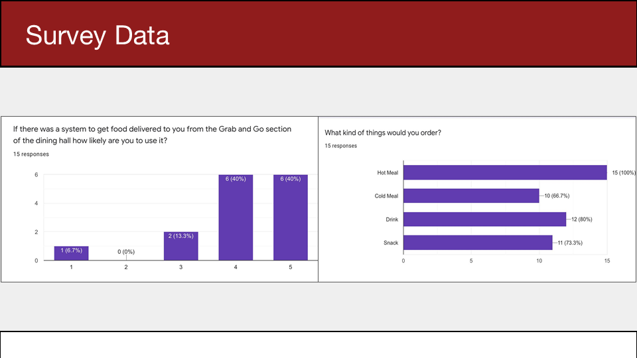Viewport: 637px width, 358px height.
Task: Select the Cold Meal bar
Action: pos(471,196)
